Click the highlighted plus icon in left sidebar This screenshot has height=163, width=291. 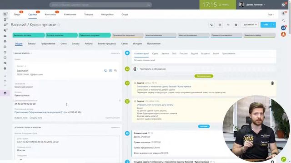click(x=5, y=93)
